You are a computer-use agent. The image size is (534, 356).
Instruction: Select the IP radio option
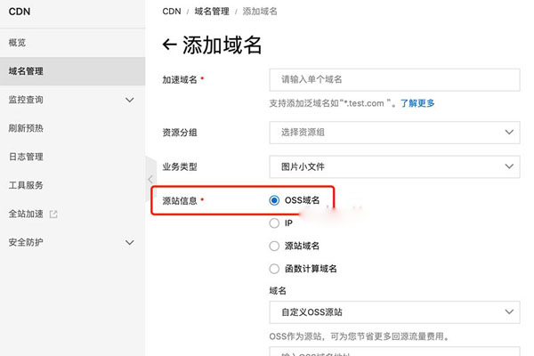pos(274,223)
